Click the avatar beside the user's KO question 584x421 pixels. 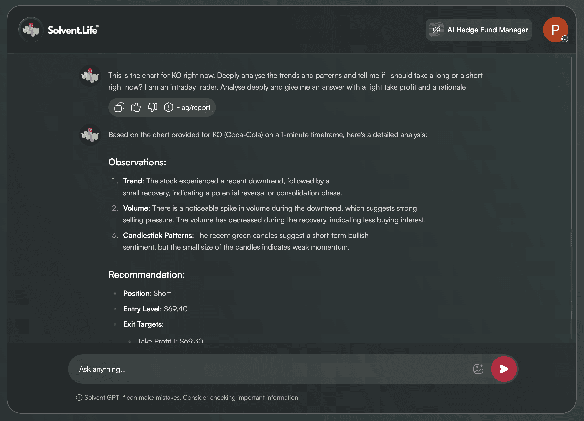click(x=90, y=76)
